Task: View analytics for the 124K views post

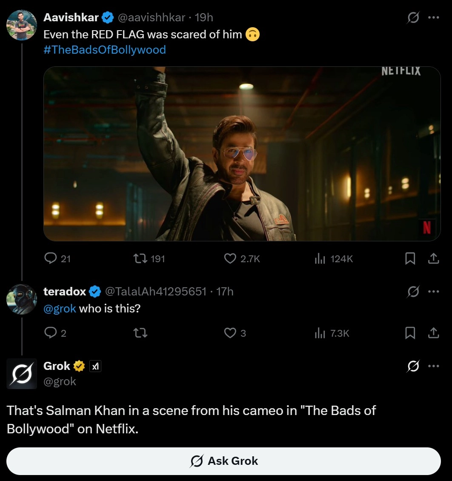Action: pos(320,258)
